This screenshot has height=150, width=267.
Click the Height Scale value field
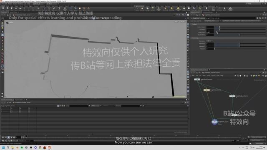pos(210,32)
